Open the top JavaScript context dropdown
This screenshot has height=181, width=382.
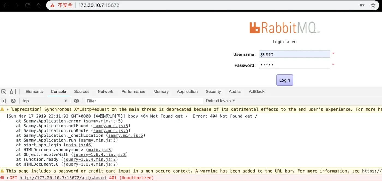pyautogui.click(x=45, y=101)
